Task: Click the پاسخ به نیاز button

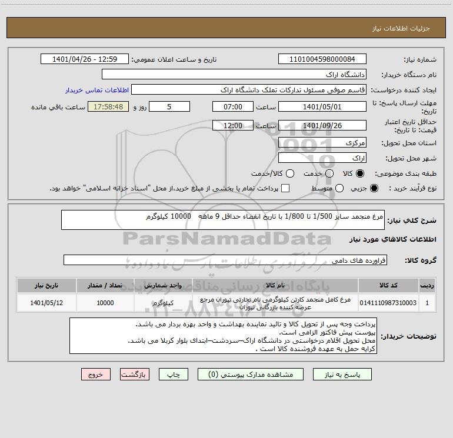Action: pyautogui.click(x=342, y=375)
